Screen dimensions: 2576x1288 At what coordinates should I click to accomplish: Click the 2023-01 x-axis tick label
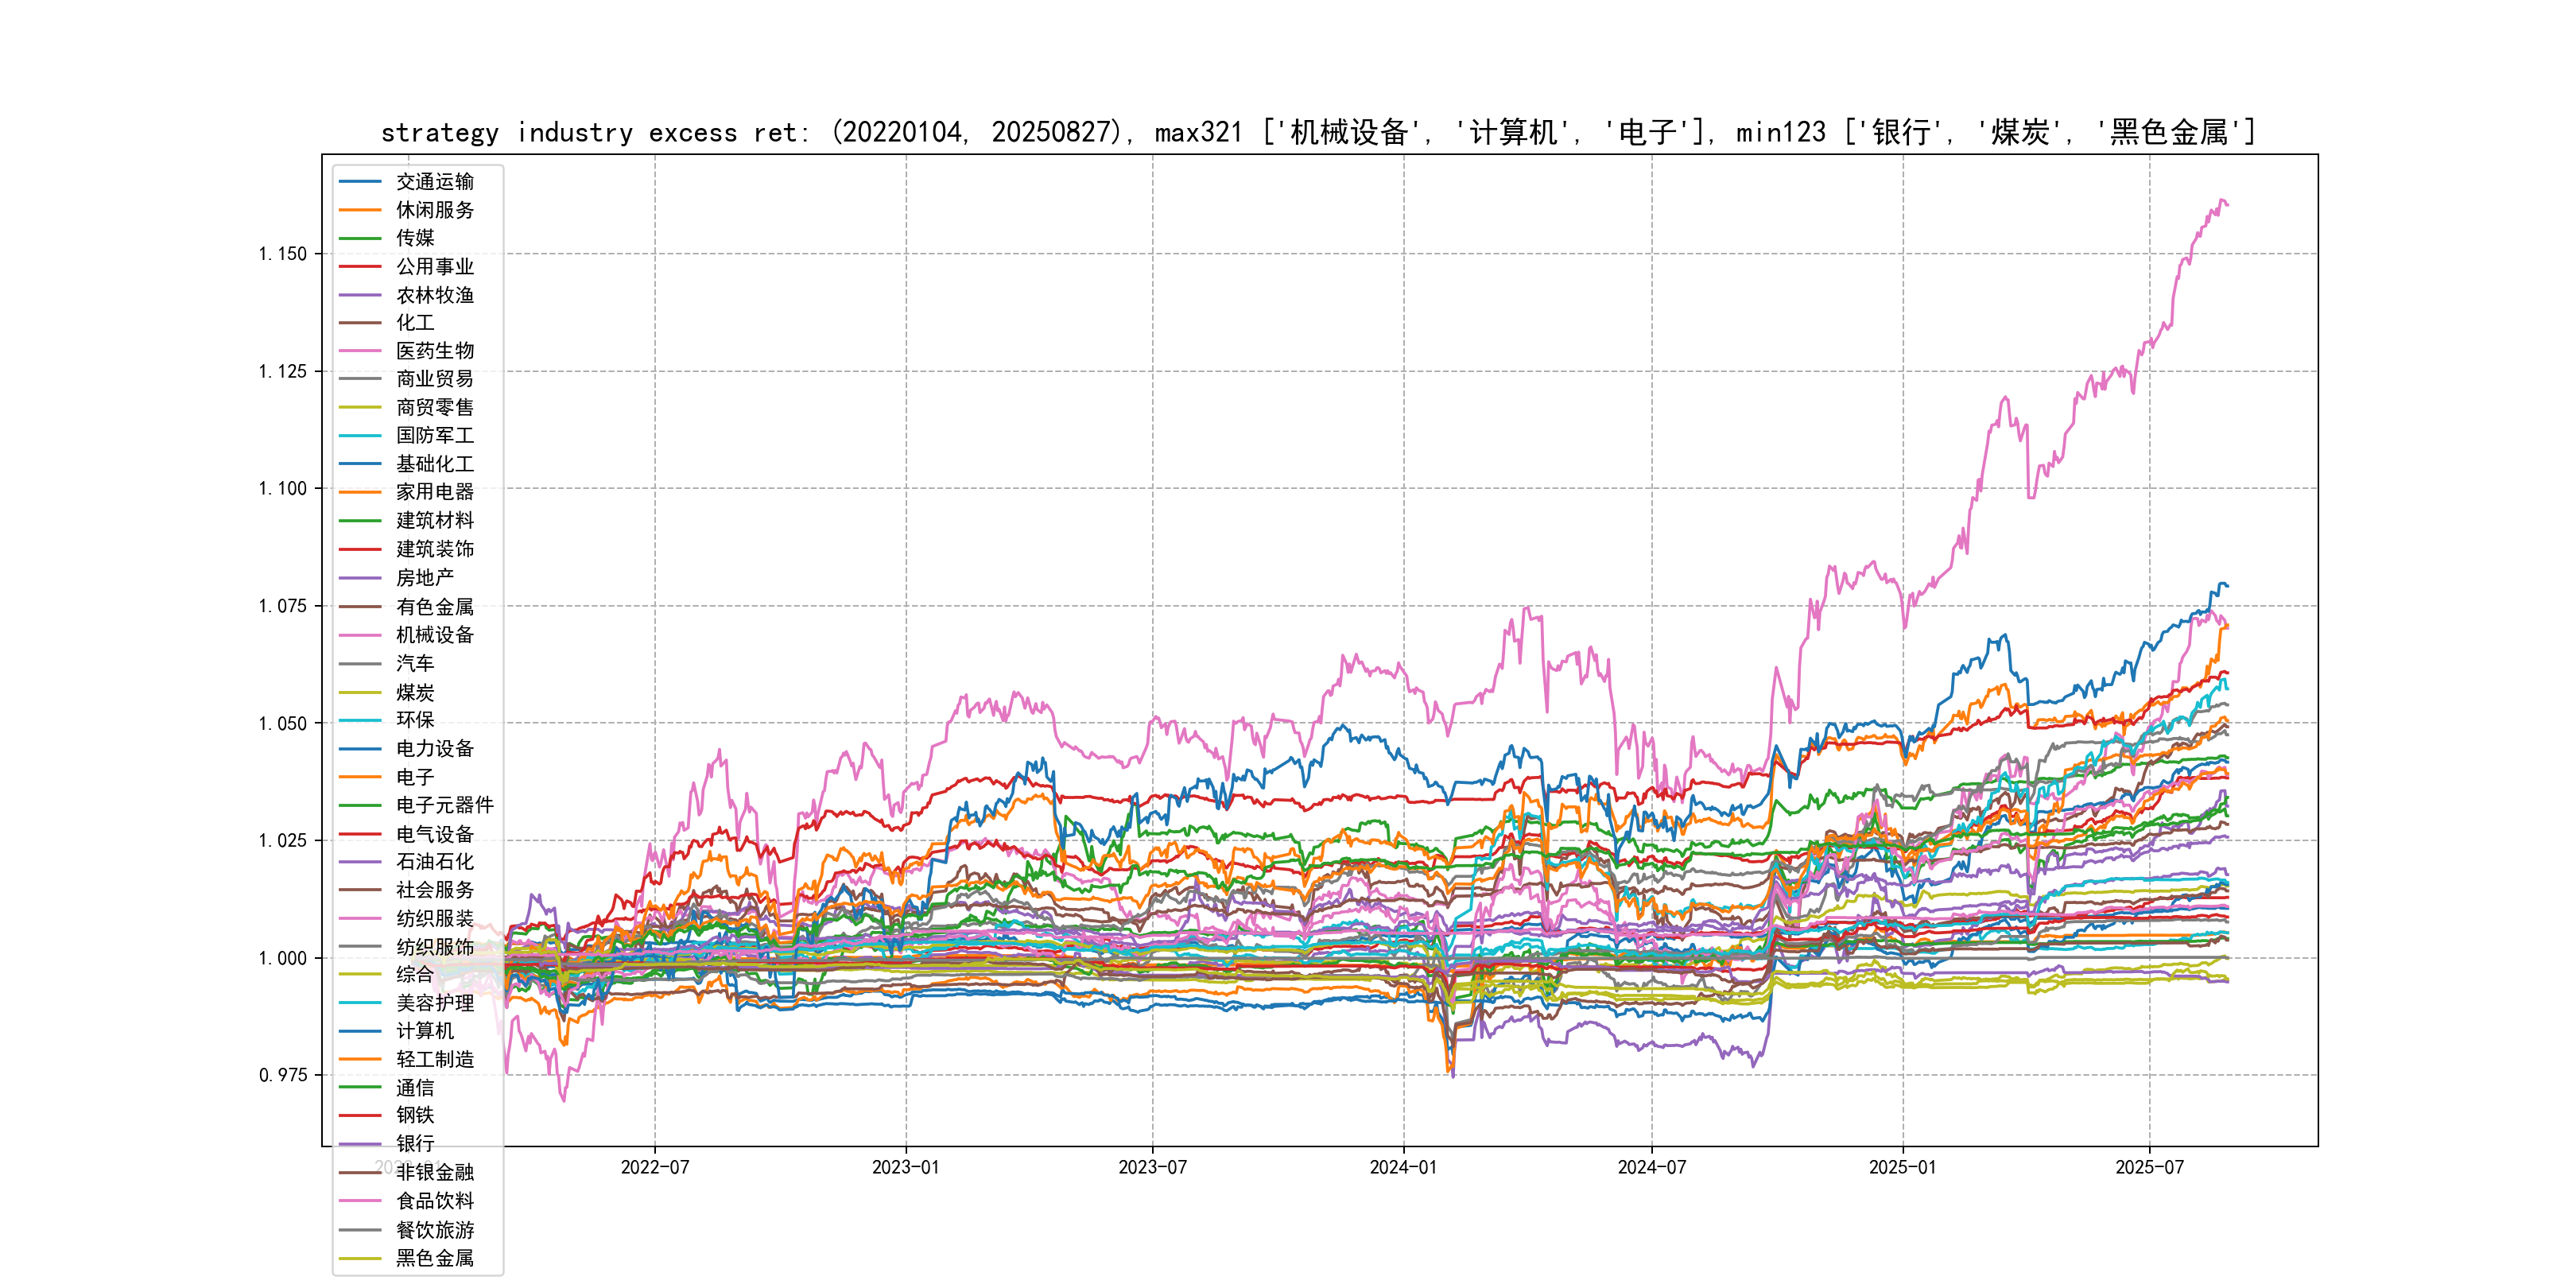905,1168
